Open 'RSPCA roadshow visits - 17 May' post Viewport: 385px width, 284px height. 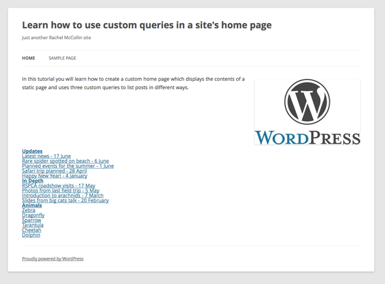58,186
